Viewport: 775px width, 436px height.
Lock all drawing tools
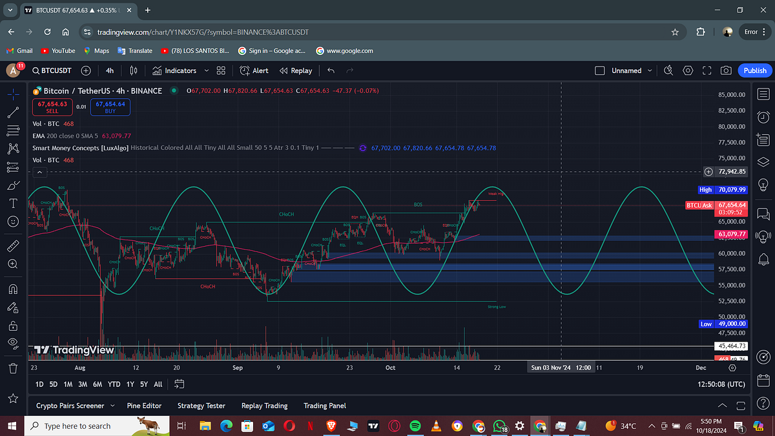(13, 325)
